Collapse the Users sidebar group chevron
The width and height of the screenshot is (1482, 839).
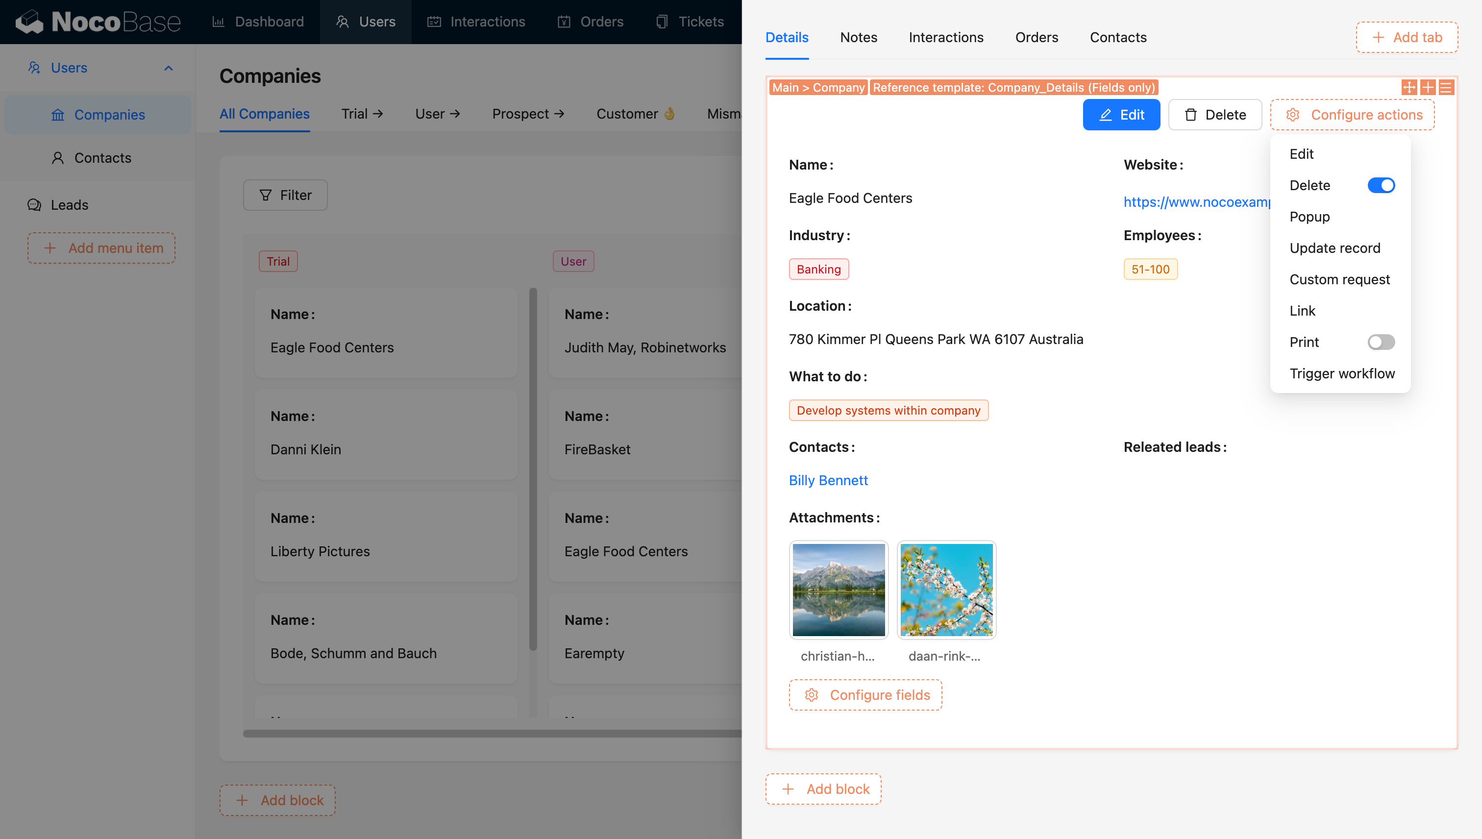click(168, 68)
